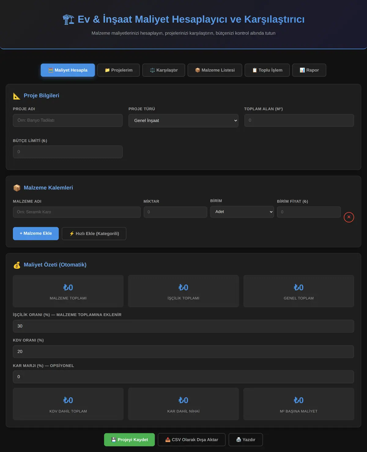Save project with Projeyi Kaydet
Viewport: 367px width, 452px height.
coord(129,440)
